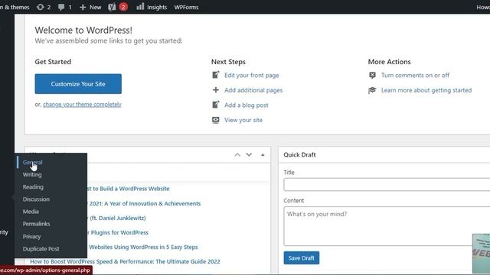Open Permalinks settings submenu item
Viewport: 490px width, 275px height.
click(x=36, y=224)
